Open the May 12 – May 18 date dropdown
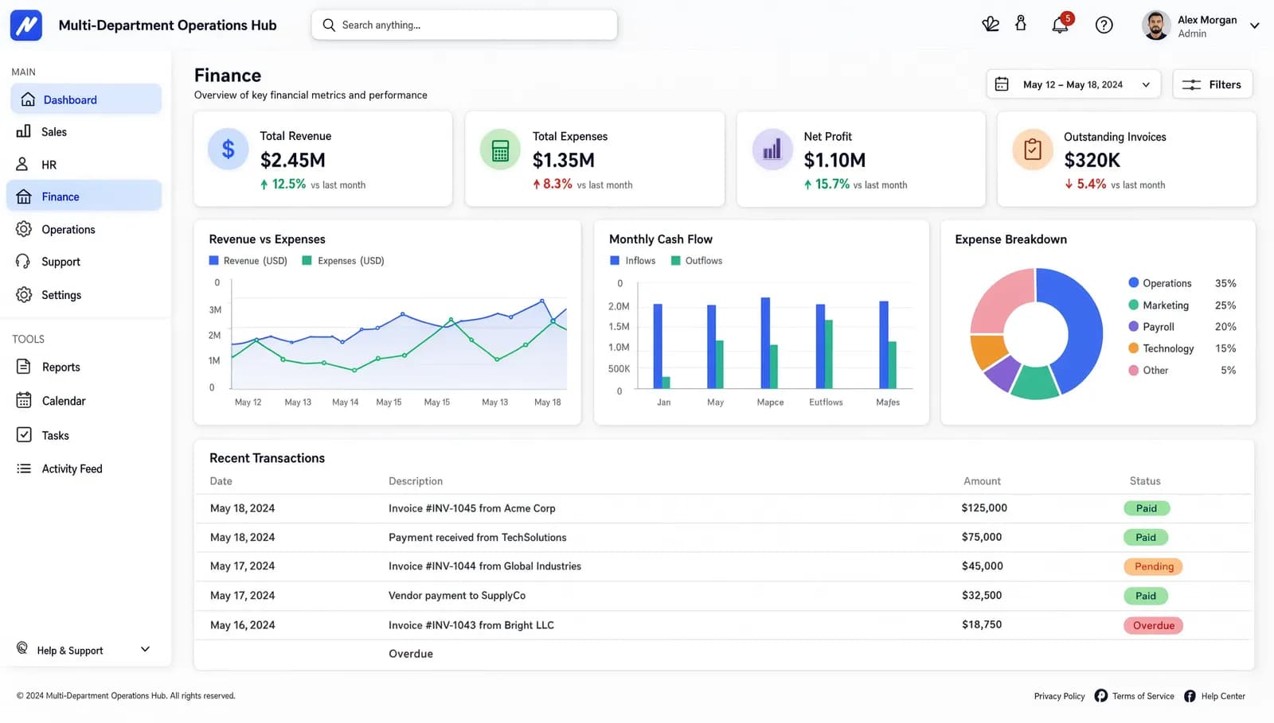The width and height of the screenshot is (1274, 723). pyautogui.click(x=1073, y=84)
